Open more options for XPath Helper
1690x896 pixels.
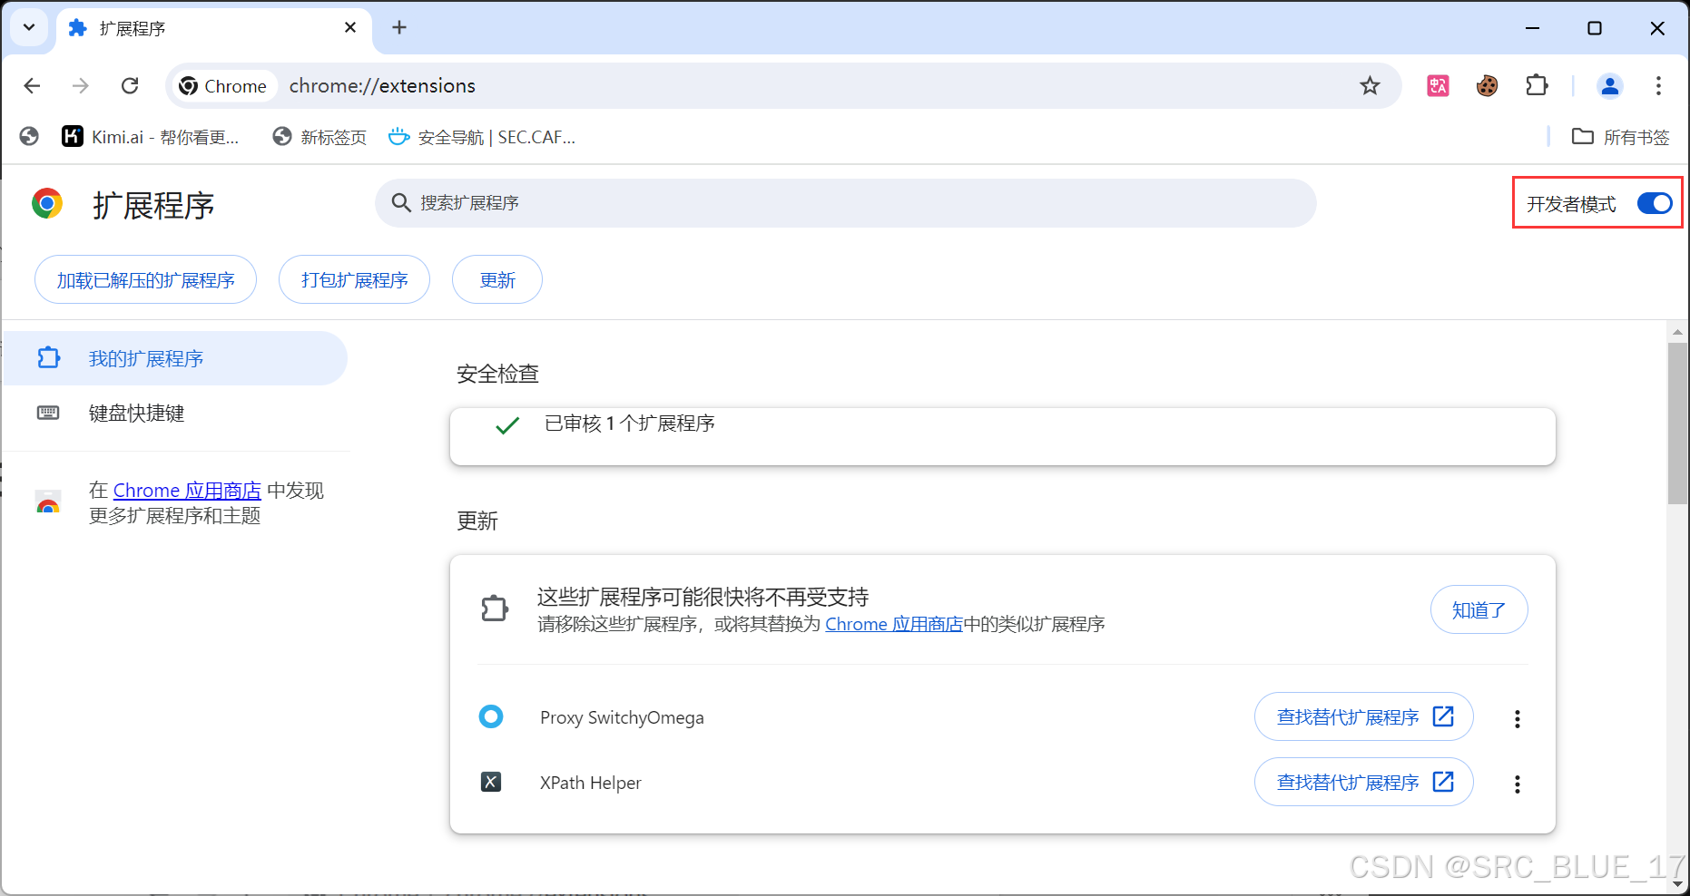(x=1517, y=784)
